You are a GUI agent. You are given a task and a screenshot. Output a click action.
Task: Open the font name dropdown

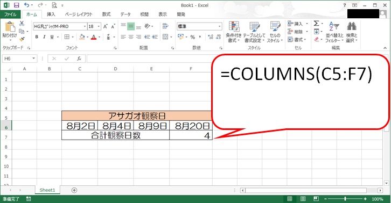coord(85,26)
